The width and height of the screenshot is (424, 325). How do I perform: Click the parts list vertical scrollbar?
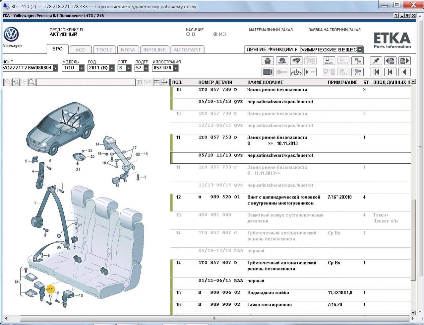pos(413,240)
